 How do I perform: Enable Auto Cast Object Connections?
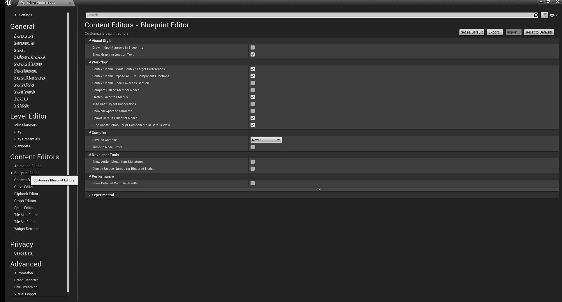(x=253, y=104)
